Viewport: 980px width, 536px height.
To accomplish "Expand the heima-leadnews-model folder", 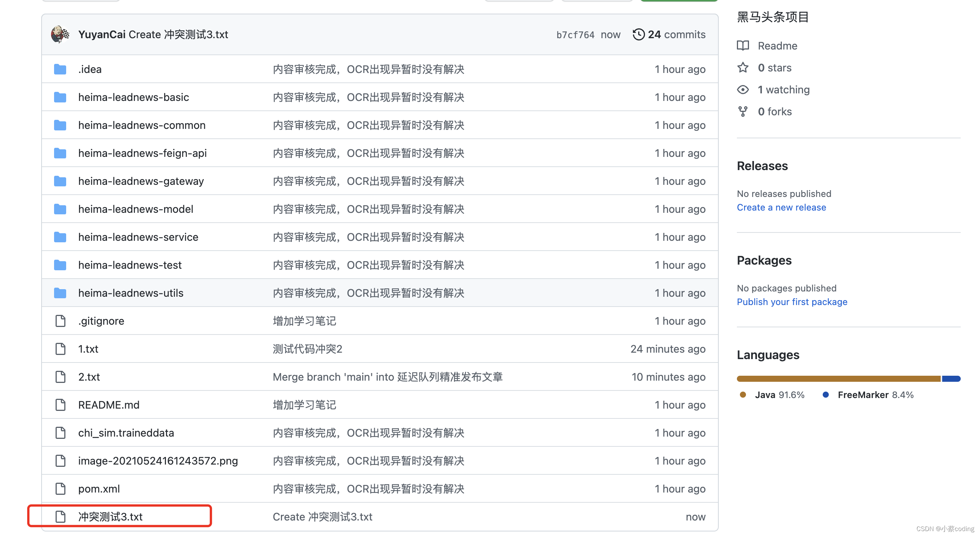I will point(135,209).
